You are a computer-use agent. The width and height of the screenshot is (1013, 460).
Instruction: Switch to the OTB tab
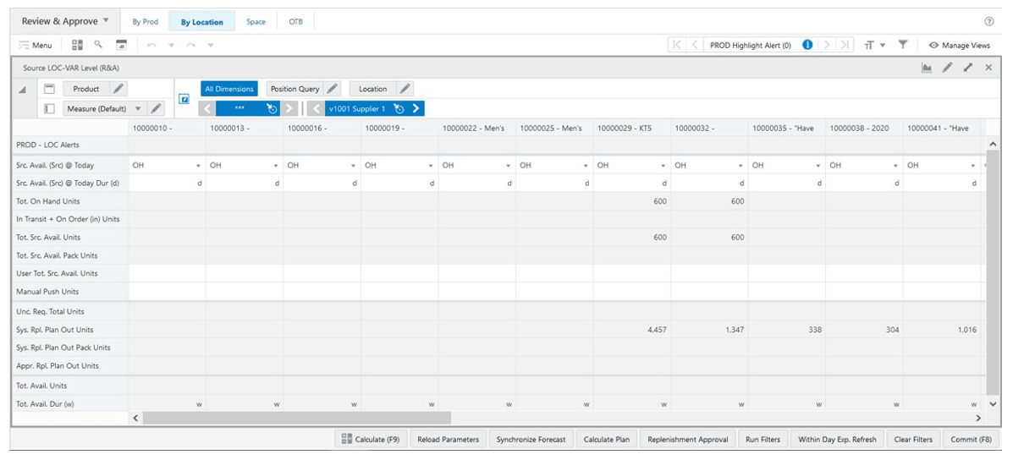click(296, 21)
